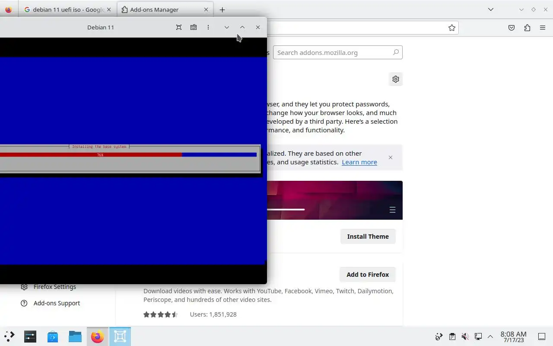The width and height of the screenshot is (553, 346).
Task: Close the debian 11 uefi iso tab
Action: click(109, 10)
